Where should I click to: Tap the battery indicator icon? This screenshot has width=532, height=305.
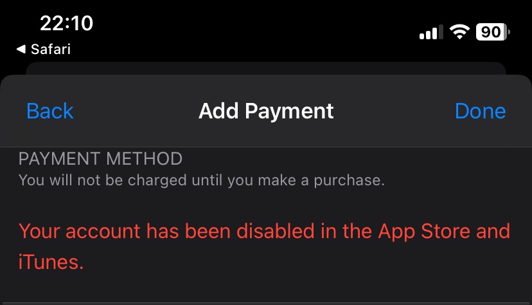[493, 32]
